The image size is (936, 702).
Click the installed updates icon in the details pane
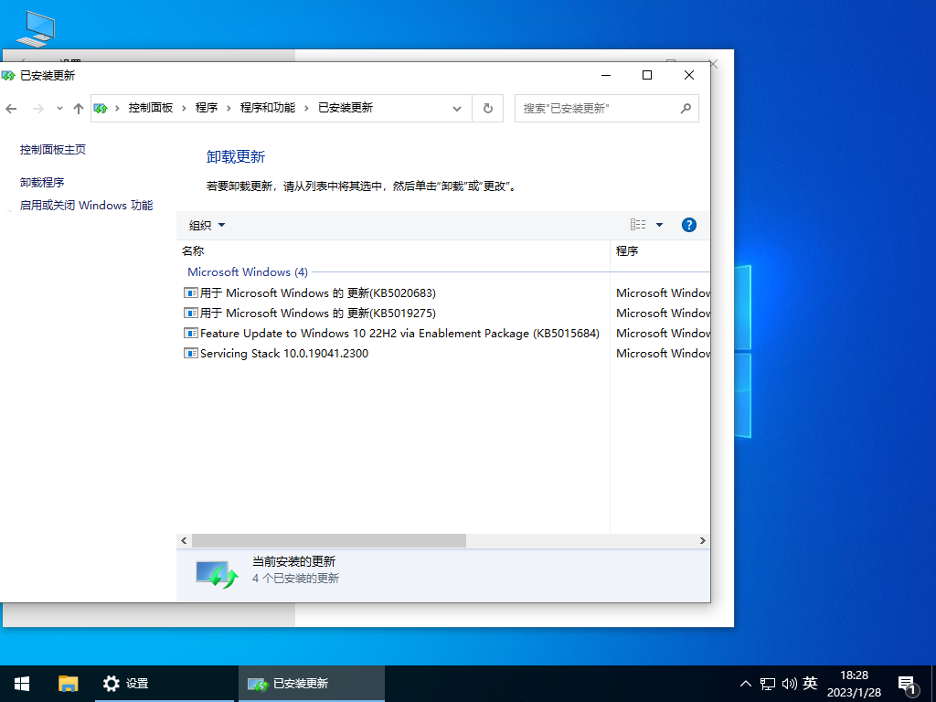[x=218, y=574]
